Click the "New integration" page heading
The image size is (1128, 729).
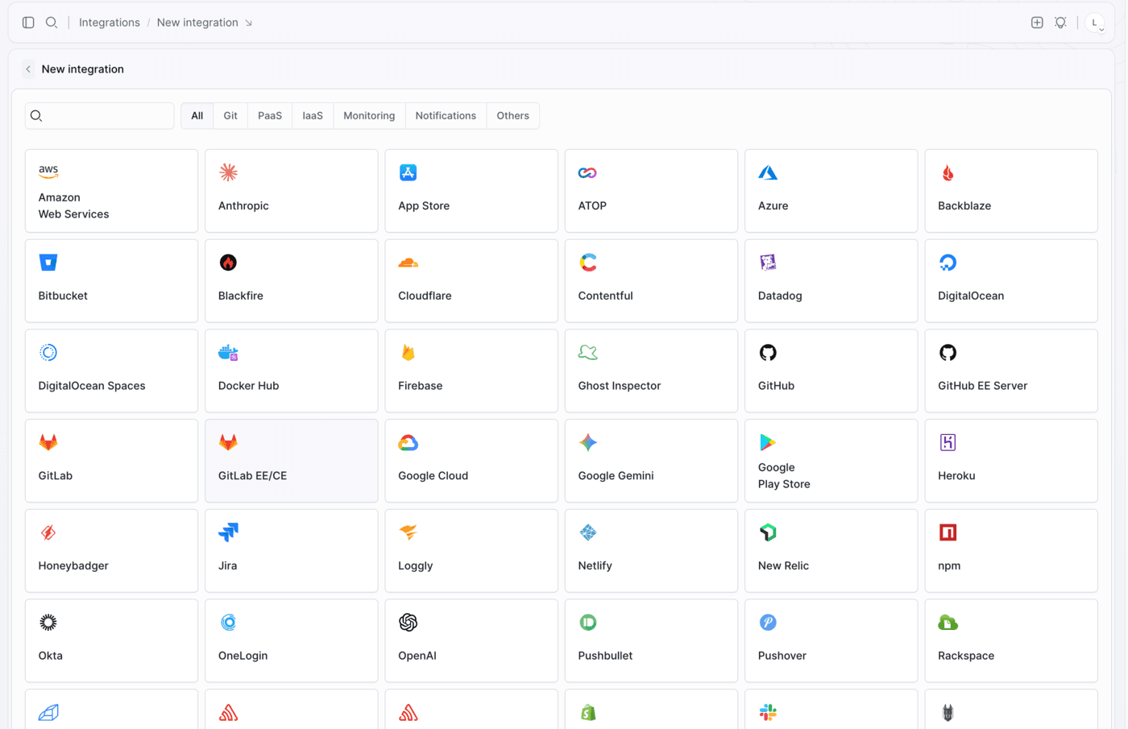(x=83, y=69)
